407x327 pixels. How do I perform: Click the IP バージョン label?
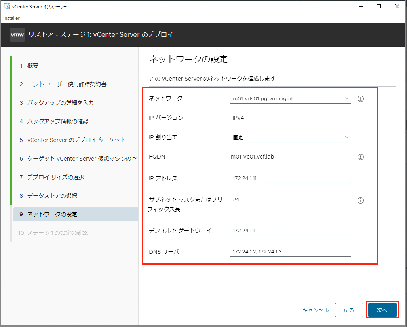pyautogui.click(x=166, y=118)
